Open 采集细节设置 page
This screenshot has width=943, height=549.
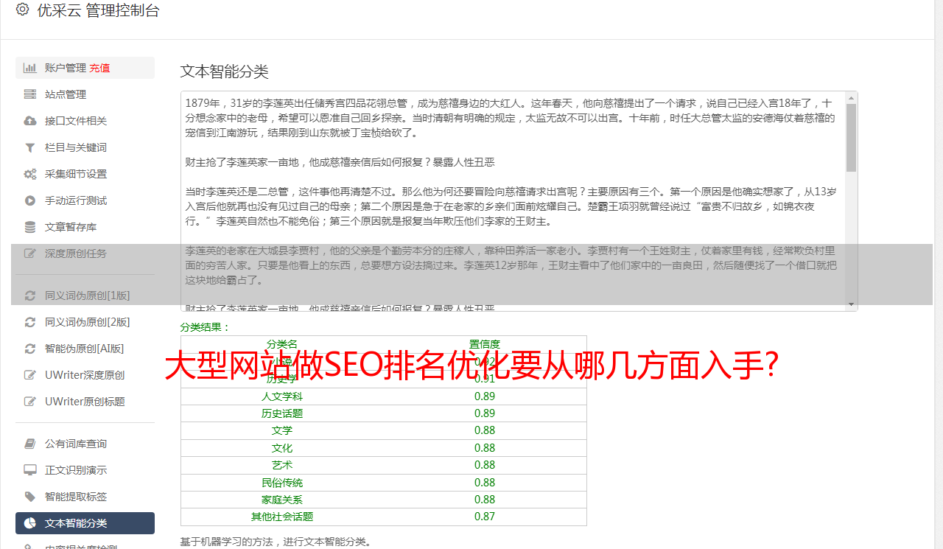pyautogui.click(x=76, y=174)
